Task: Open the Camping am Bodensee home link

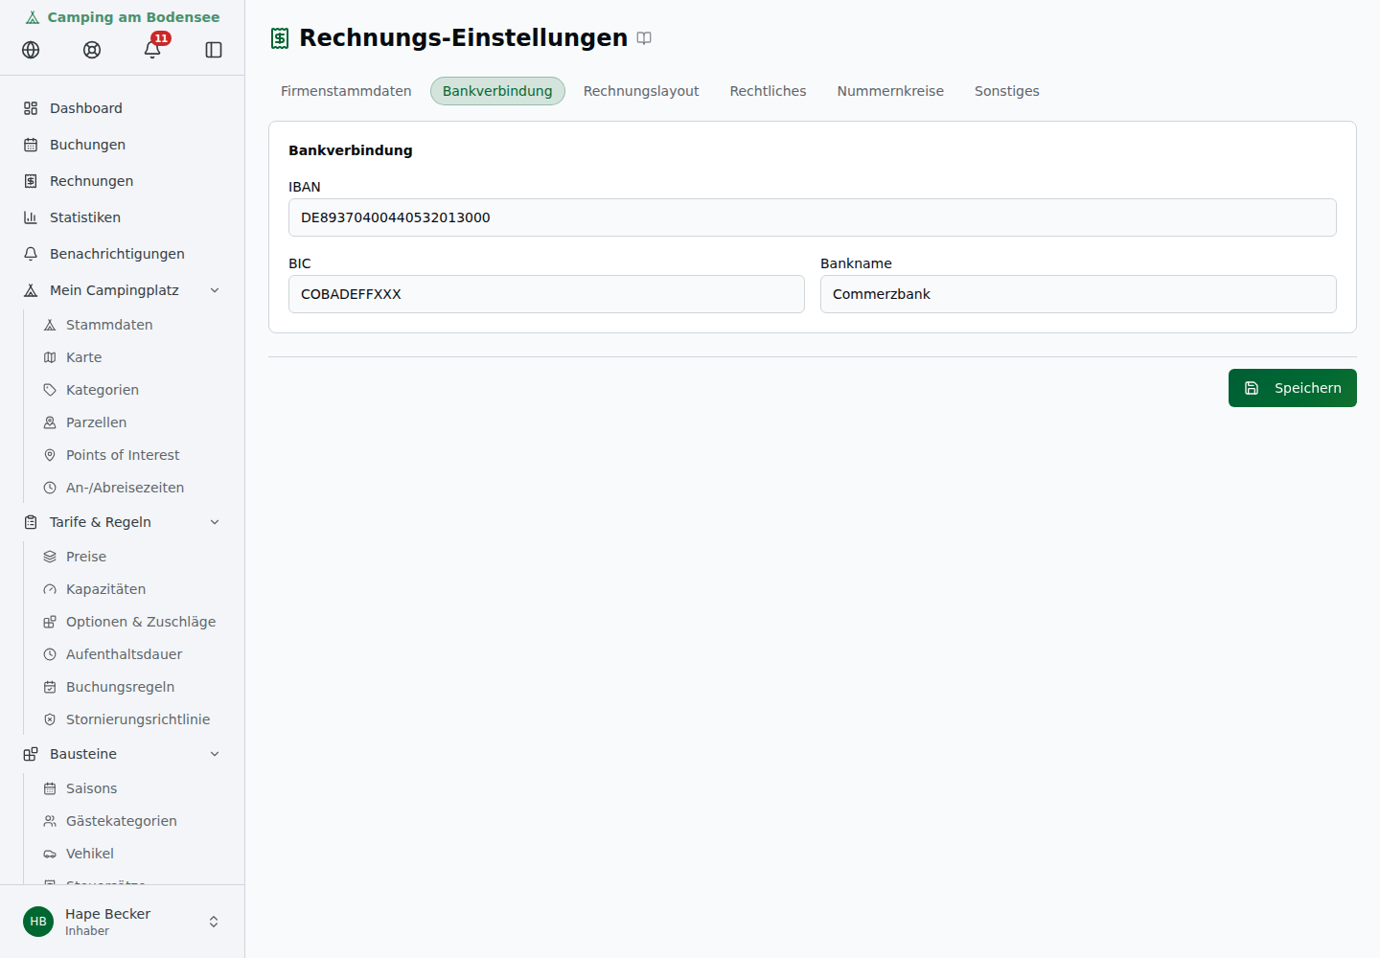Action: pos(123,17)
